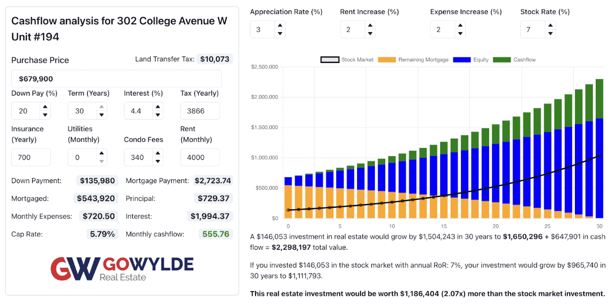Decrease the Term years with down arrow
Viewport: 615px width, 305px height.
(x=102, y=115)
